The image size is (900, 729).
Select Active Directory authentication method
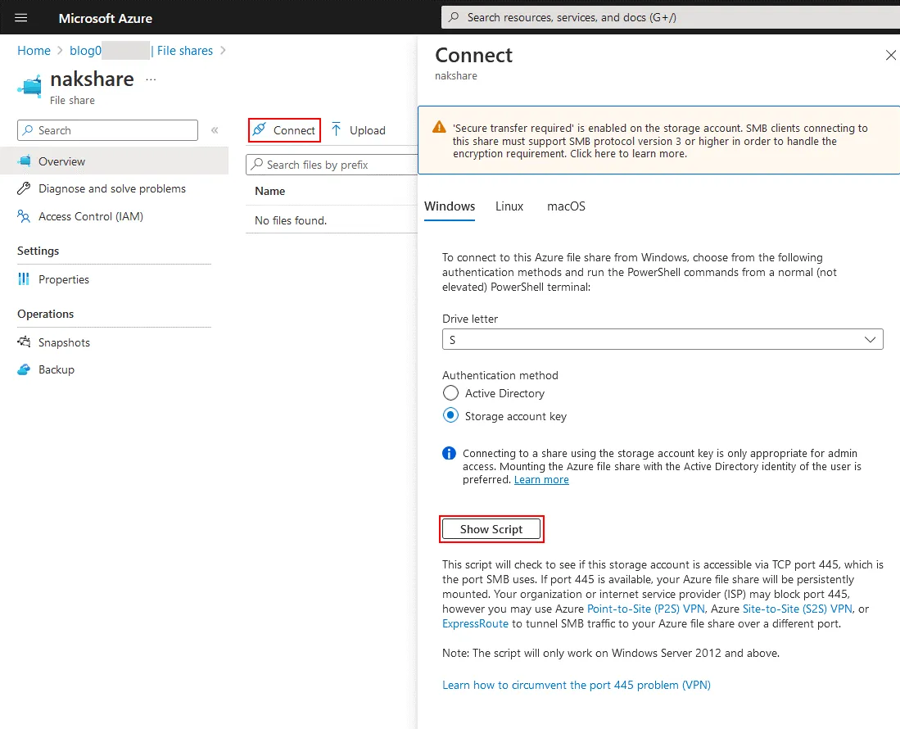click(450, 393)
